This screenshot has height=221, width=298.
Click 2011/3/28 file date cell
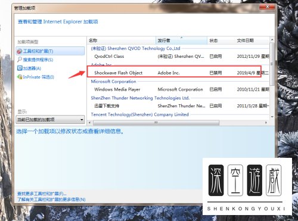[253, 106]
